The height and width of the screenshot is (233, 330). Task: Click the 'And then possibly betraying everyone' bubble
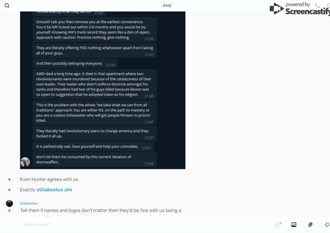(75, 64)
